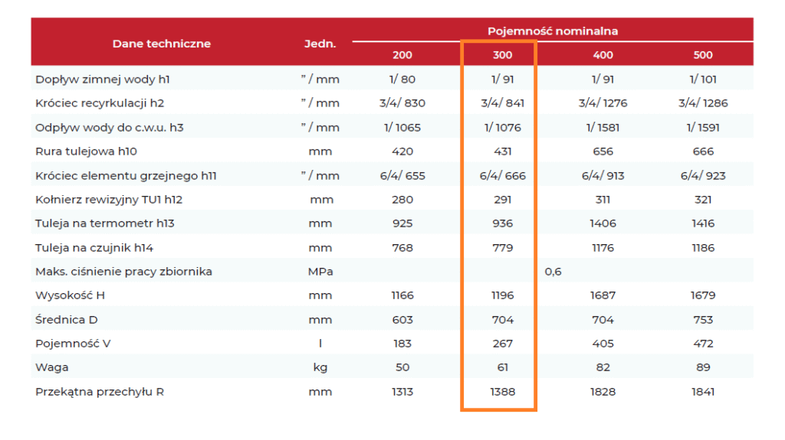
Task: Click the value '6/4/ 923' cell
Action: [703, 175]
